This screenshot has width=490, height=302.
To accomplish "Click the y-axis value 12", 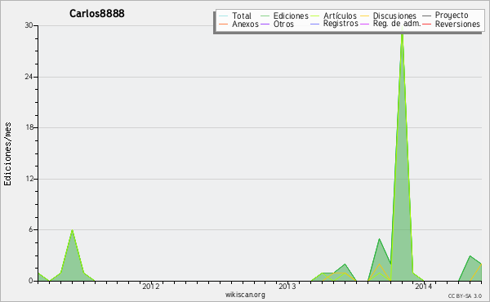I will 29,179.
